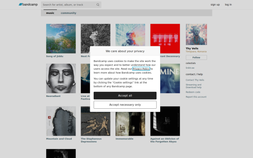Accept all cookies
This screenshot has height=158, width=253.
point(125,96)
